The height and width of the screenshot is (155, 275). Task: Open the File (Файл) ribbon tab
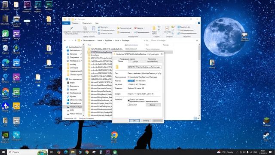66,23
